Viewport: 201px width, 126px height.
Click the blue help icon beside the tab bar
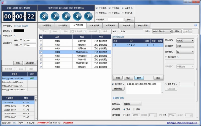(x=196, y=25)
